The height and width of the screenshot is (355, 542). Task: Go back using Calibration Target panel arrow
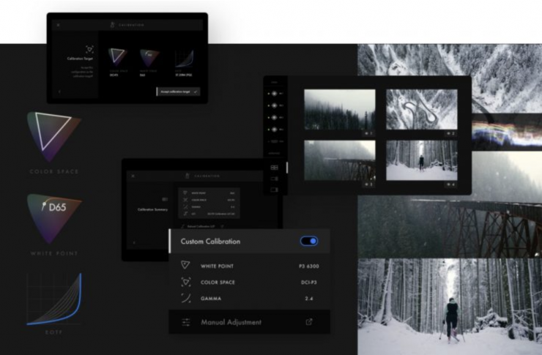coord(59,92)
